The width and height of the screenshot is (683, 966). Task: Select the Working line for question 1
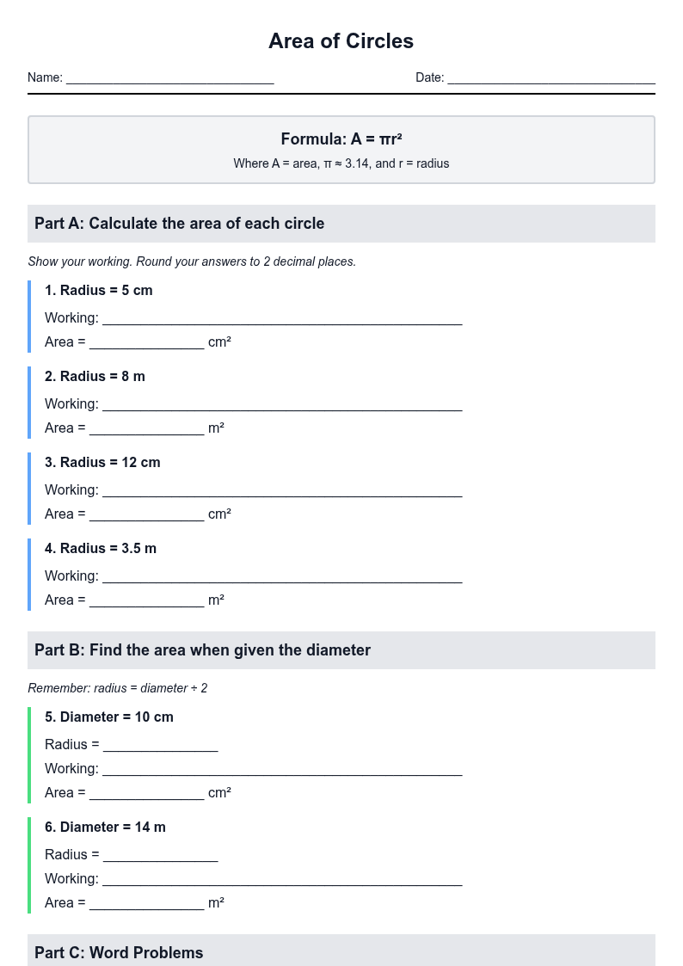coord(282,318)
